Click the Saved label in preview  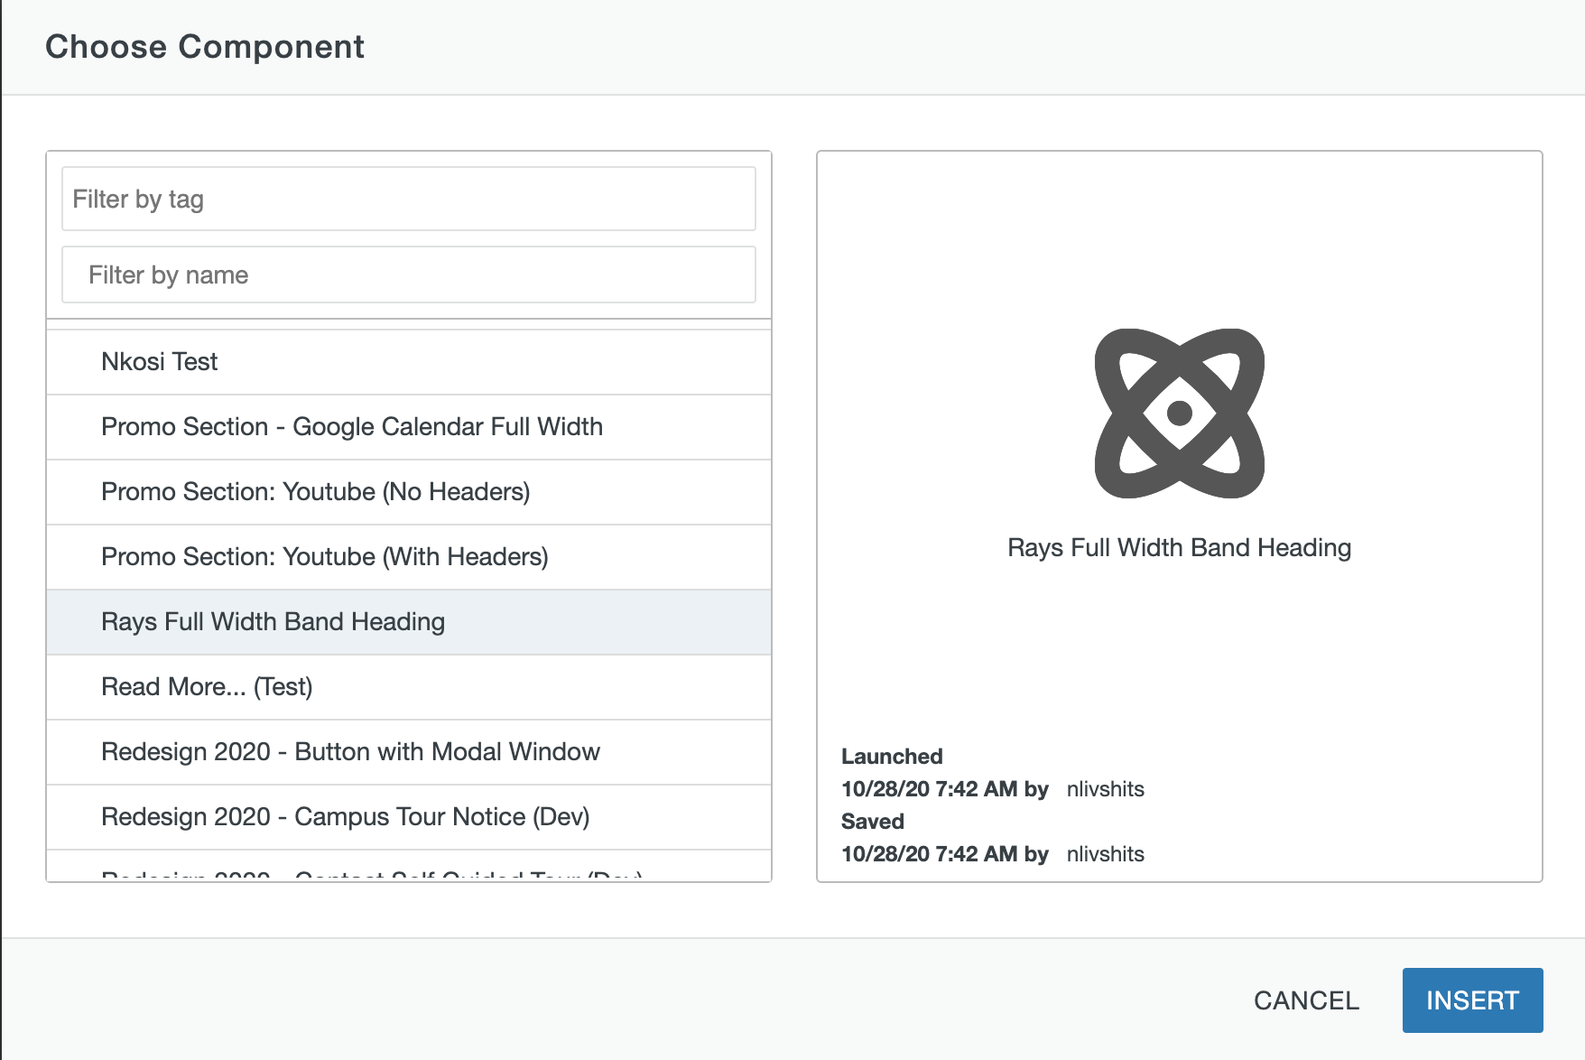click(872, 822)
